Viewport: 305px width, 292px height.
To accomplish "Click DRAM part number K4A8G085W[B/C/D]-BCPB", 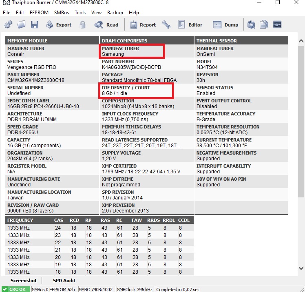I will (x=131, y=67).
